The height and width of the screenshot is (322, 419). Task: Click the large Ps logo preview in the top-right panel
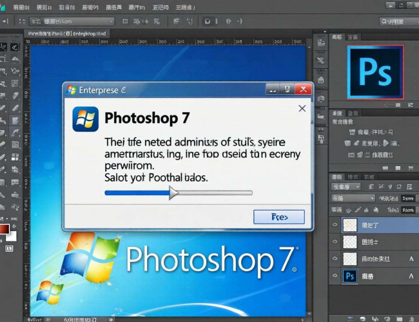[375, 72]
